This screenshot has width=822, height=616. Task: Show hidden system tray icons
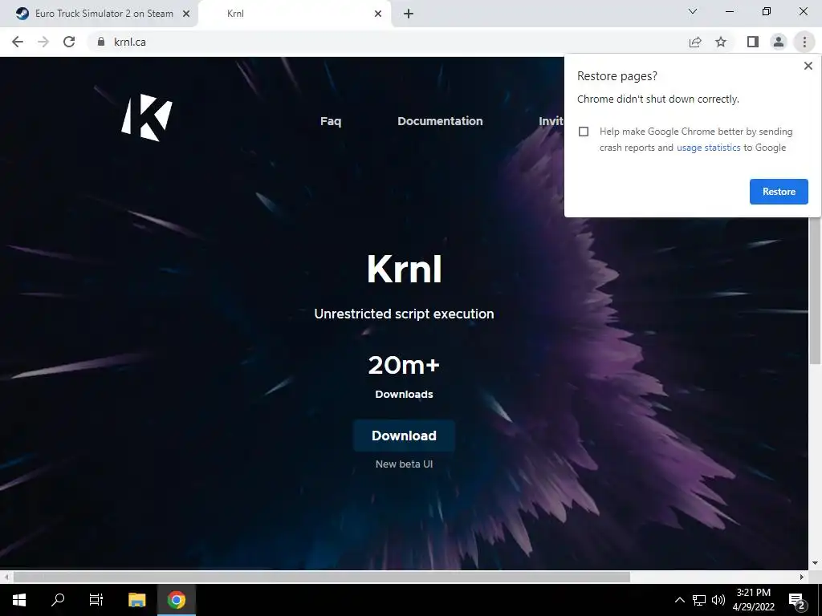pyautogui.click(x=679, y=600)
